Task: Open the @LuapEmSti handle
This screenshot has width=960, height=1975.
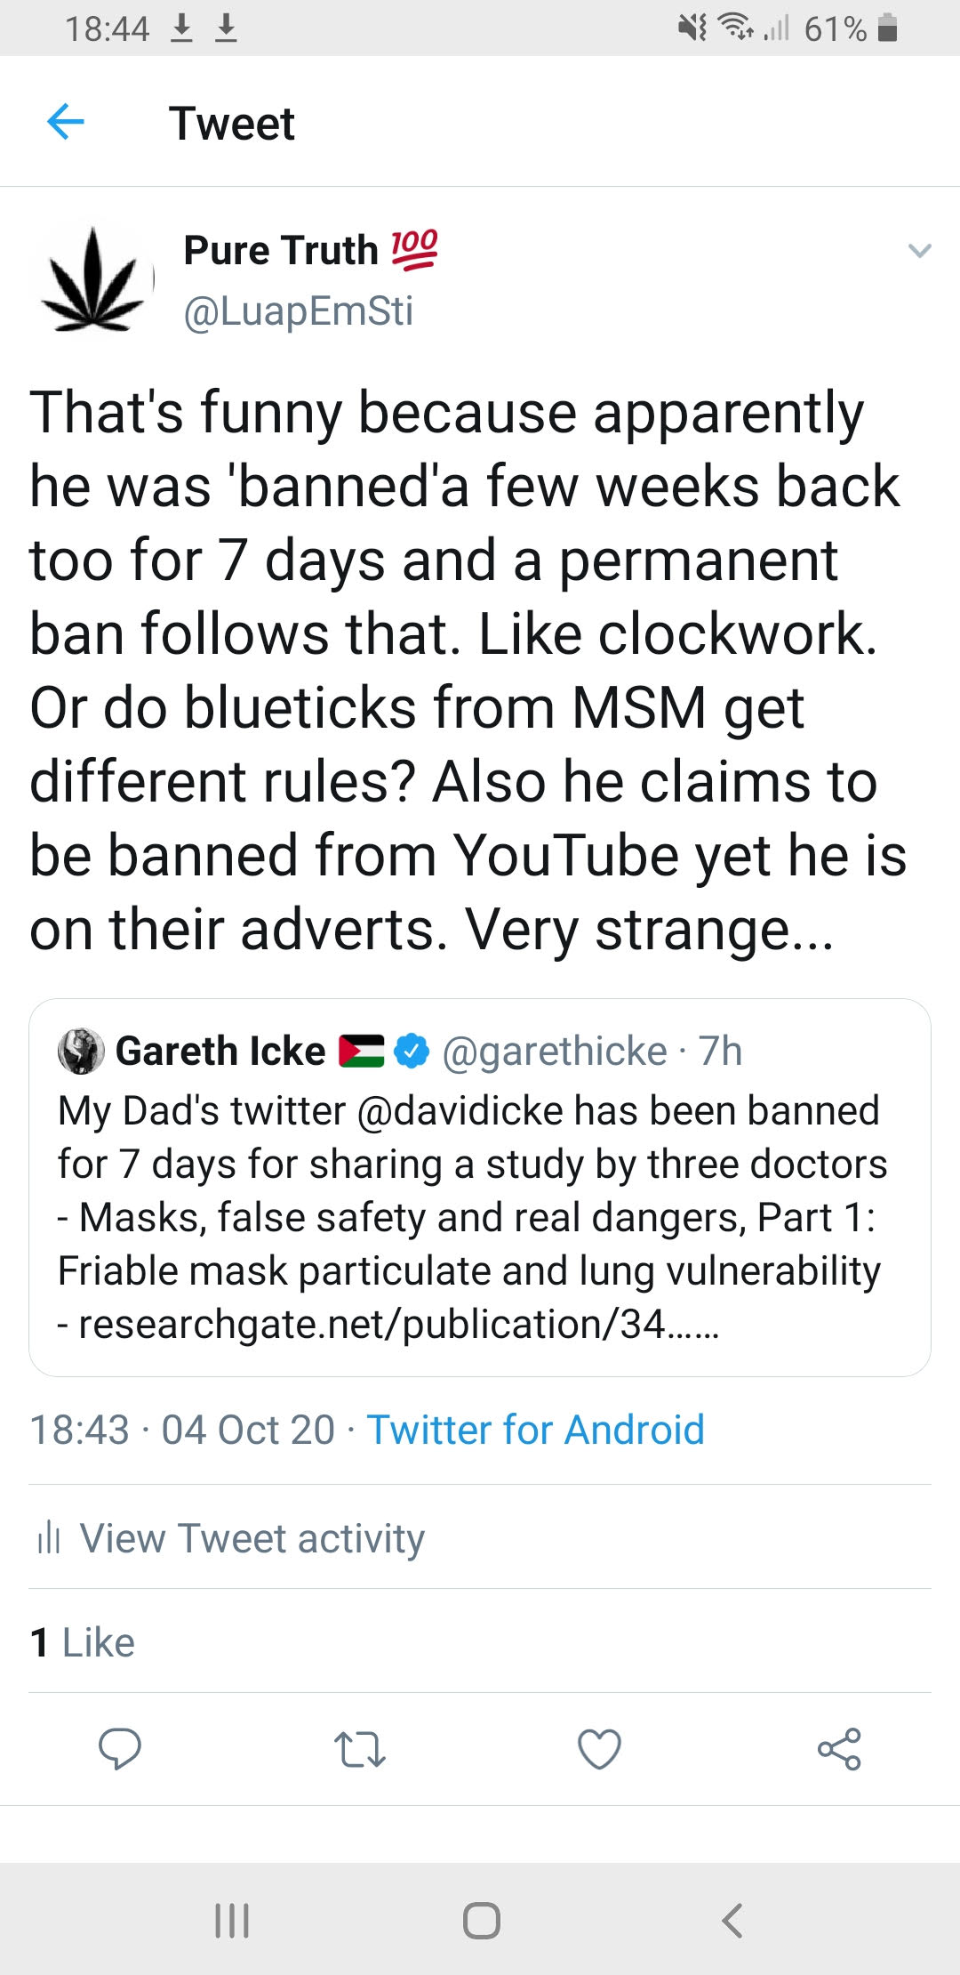Action: (x=298, y=311)
